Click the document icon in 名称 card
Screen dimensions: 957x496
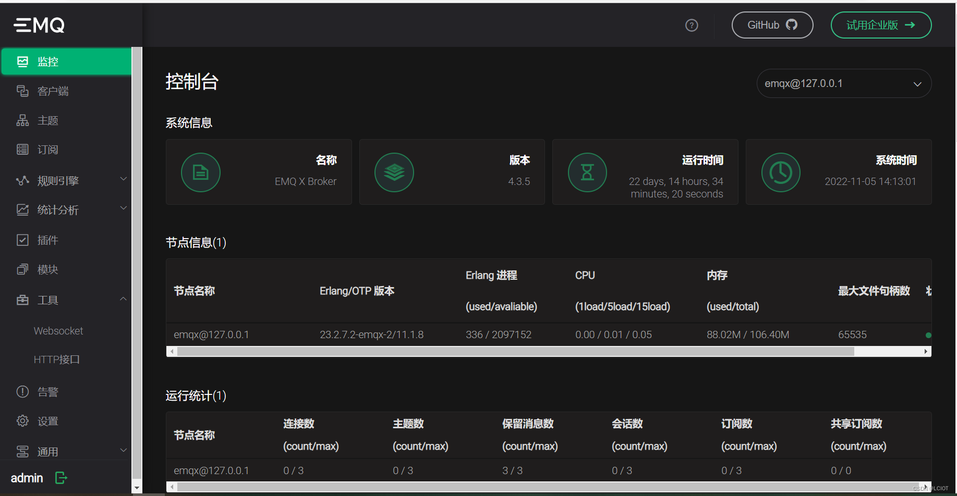(x=201, y=172)
